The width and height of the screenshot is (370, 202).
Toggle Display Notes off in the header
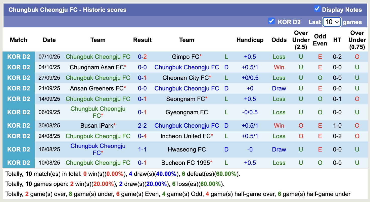point(317,9)
